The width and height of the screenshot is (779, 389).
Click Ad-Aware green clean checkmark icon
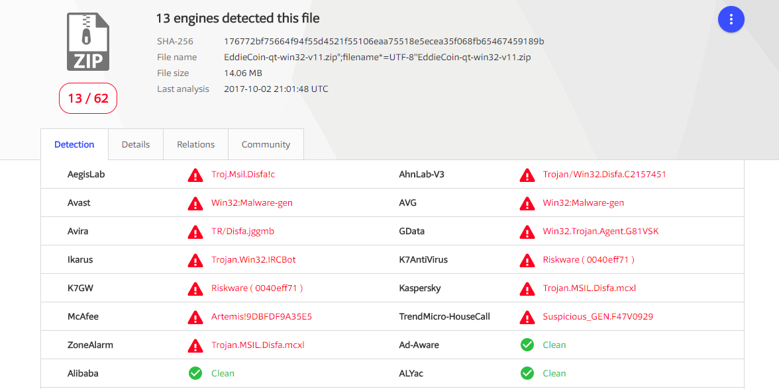(x=527, y=345)
